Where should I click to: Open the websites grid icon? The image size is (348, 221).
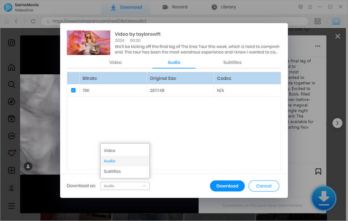318,21
